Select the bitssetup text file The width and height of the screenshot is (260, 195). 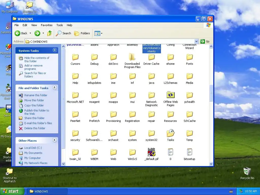click(189, 154)
